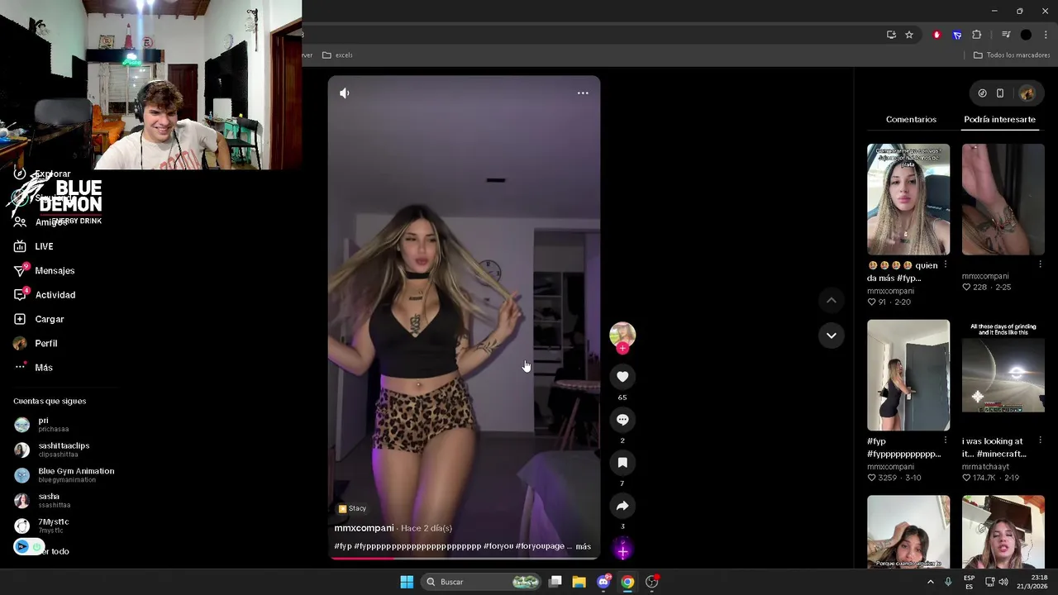This screenshot has width=1058, height=595.
Task: Open the profile avatar in top pill
Action: [x=1027, y=93]
